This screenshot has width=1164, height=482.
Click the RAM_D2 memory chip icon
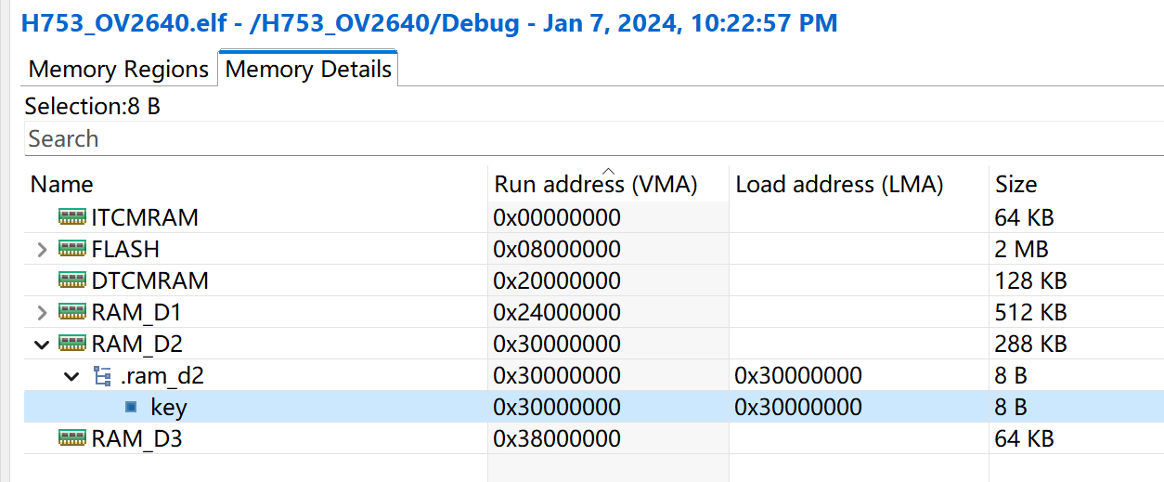click(71, 344)
